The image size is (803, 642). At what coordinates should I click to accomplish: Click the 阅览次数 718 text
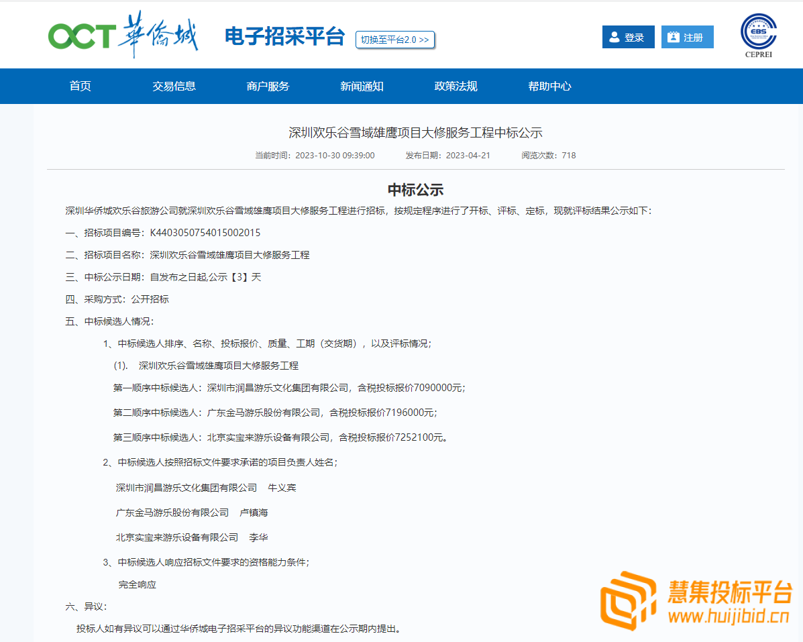[x=549, y=155]
